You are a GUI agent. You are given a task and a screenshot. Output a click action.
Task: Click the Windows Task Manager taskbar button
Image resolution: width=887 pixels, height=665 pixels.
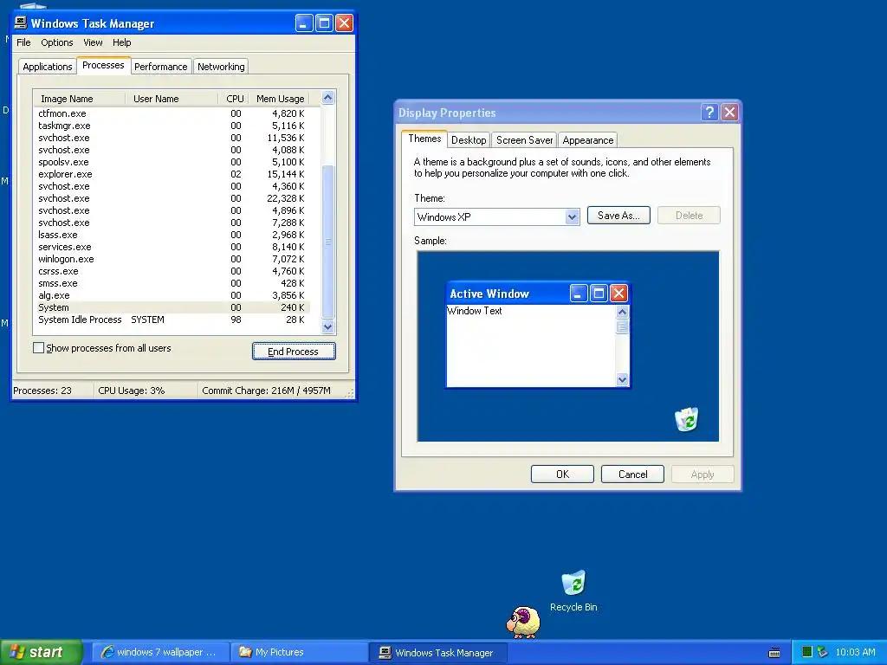438,653
